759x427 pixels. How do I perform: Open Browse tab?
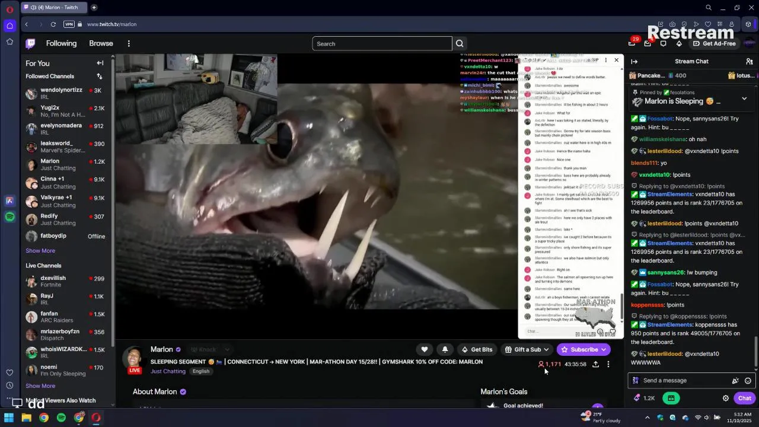click(x=101, y=43)
